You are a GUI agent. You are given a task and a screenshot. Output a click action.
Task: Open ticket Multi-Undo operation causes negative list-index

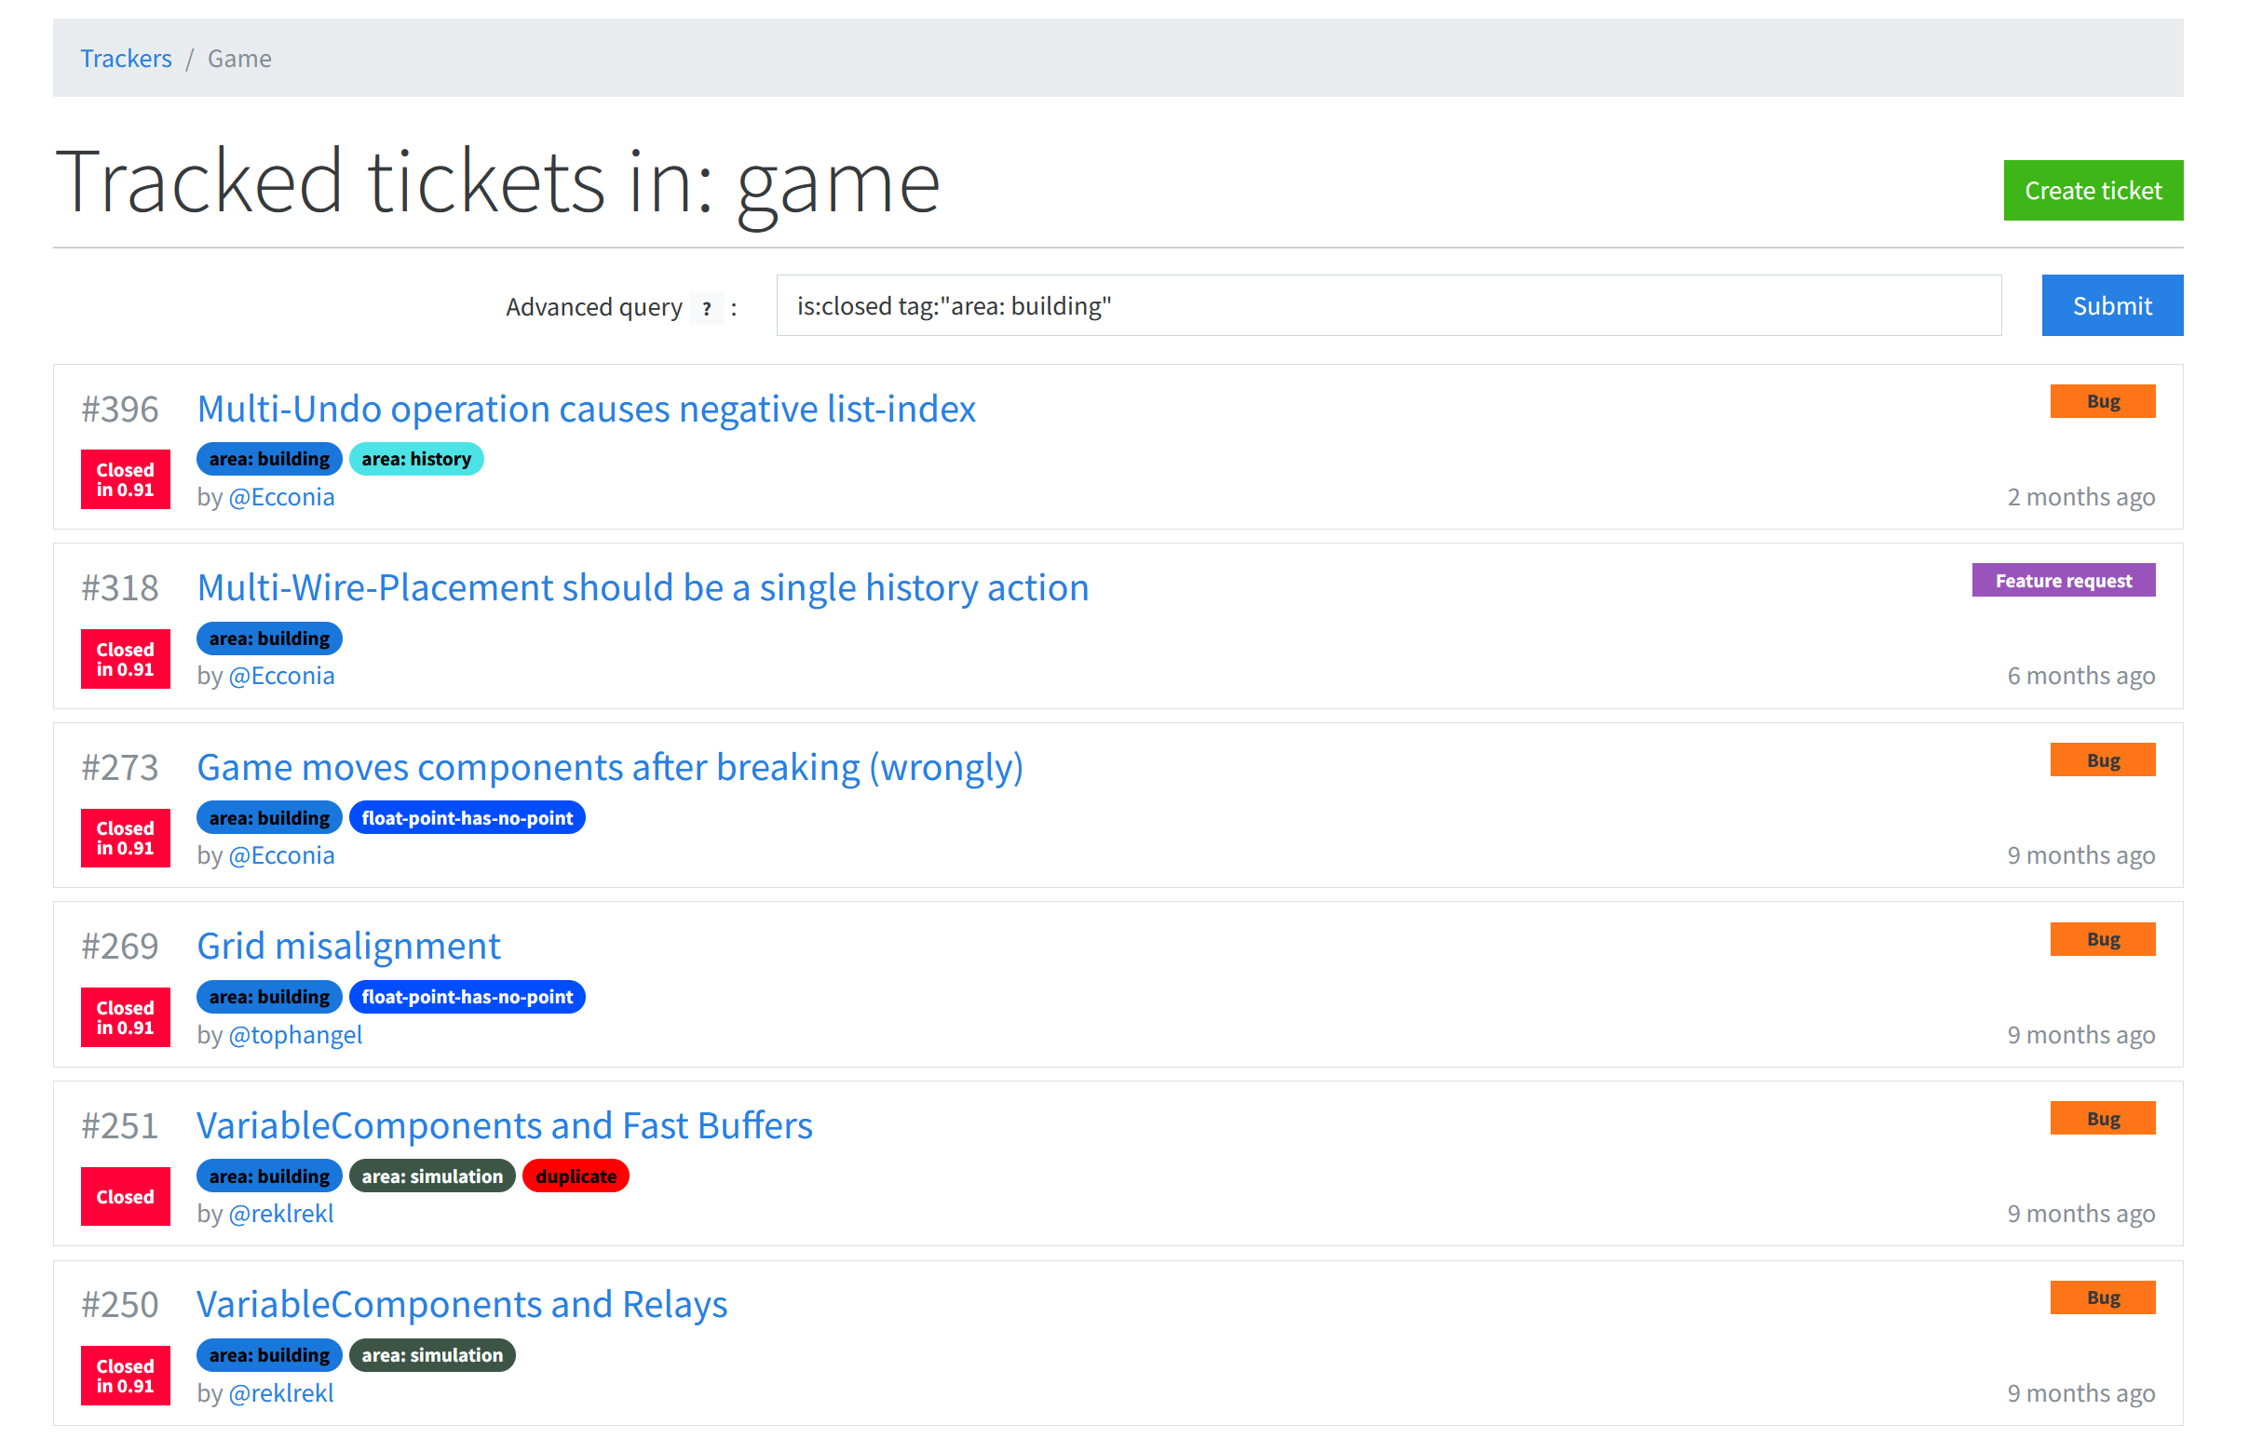586,409
